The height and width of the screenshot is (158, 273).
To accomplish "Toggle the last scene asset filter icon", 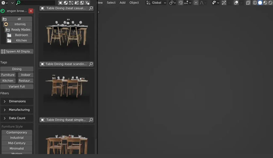I will click(x=88, y=3).
